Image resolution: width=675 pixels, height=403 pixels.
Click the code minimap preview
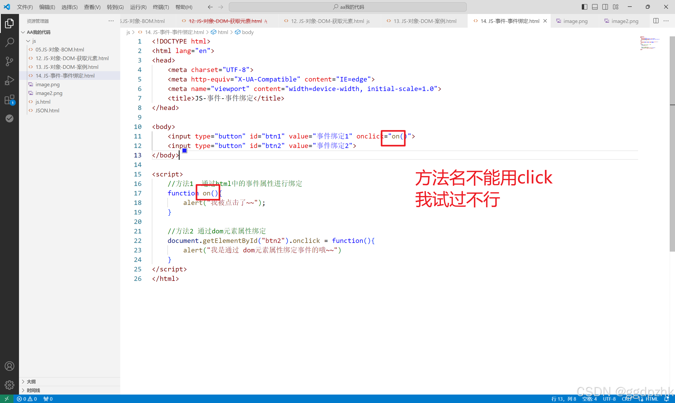[x=650, y=44]
